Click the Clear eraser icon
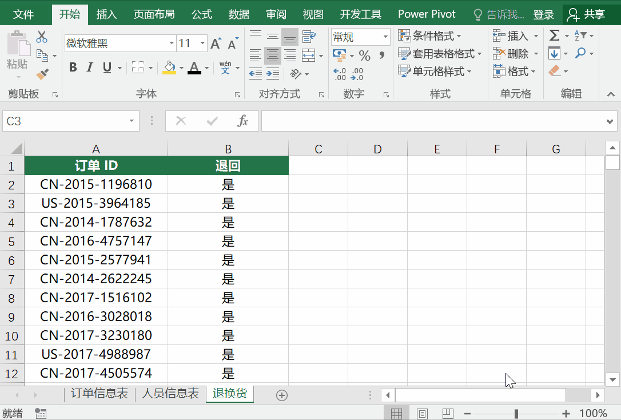 [x=555, y=72]
